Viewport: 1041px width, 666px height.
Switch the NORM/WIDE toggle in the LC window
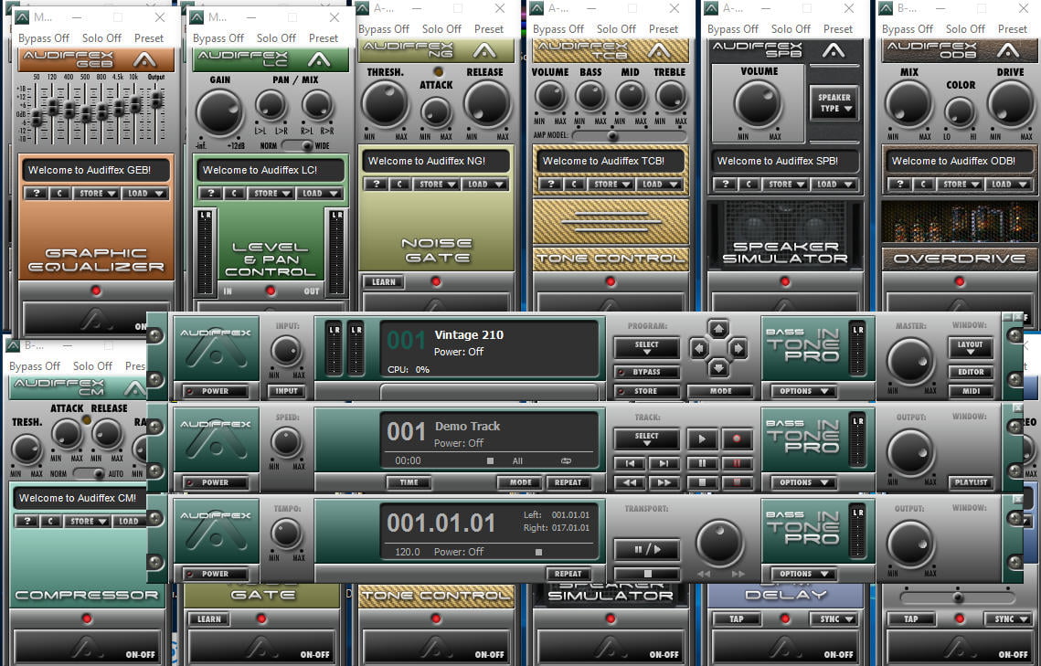click(297, 145)
